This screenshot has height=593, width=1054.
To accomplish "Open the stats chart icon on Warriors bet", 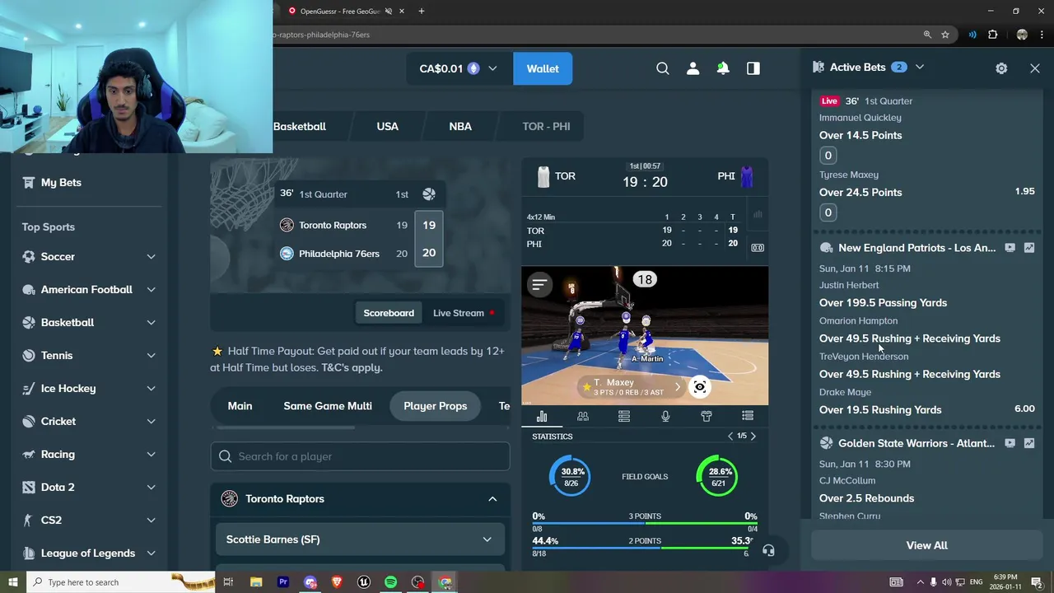I will pyautogui.click(x=1029, y=443).
